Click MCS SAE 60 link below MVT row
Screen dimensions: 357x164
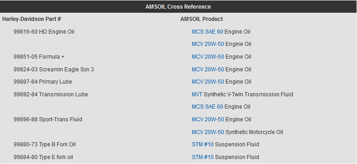point(207,107)
